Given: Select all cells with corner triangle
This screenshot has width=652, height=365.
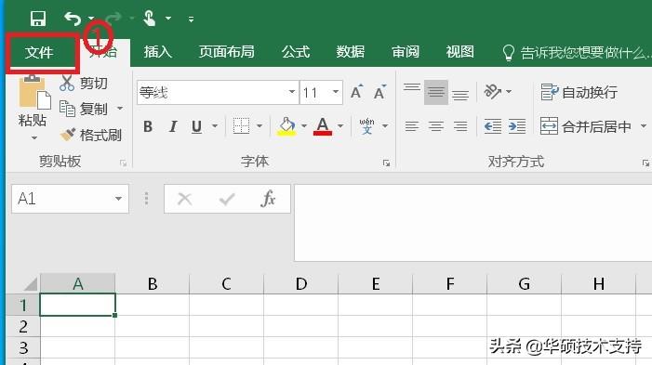Looking at the screenshot, I should pyautogui.click(x=31, y=284).
